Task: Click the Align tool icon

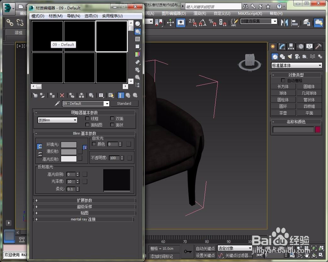Action: 295,22
